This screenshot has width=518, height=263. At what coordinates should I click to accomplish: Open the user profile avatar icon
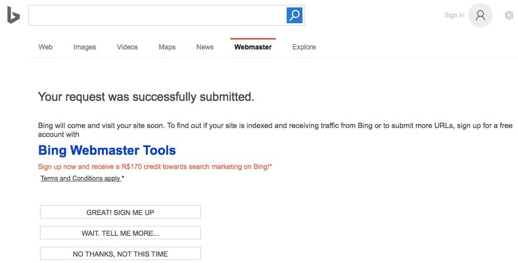coord(480,15)
